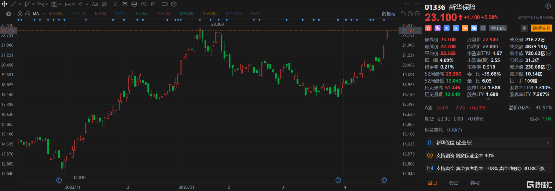The image size is (555, 191).
Task: Select the numbered wave pattern tool
Action: coord(41,4)
